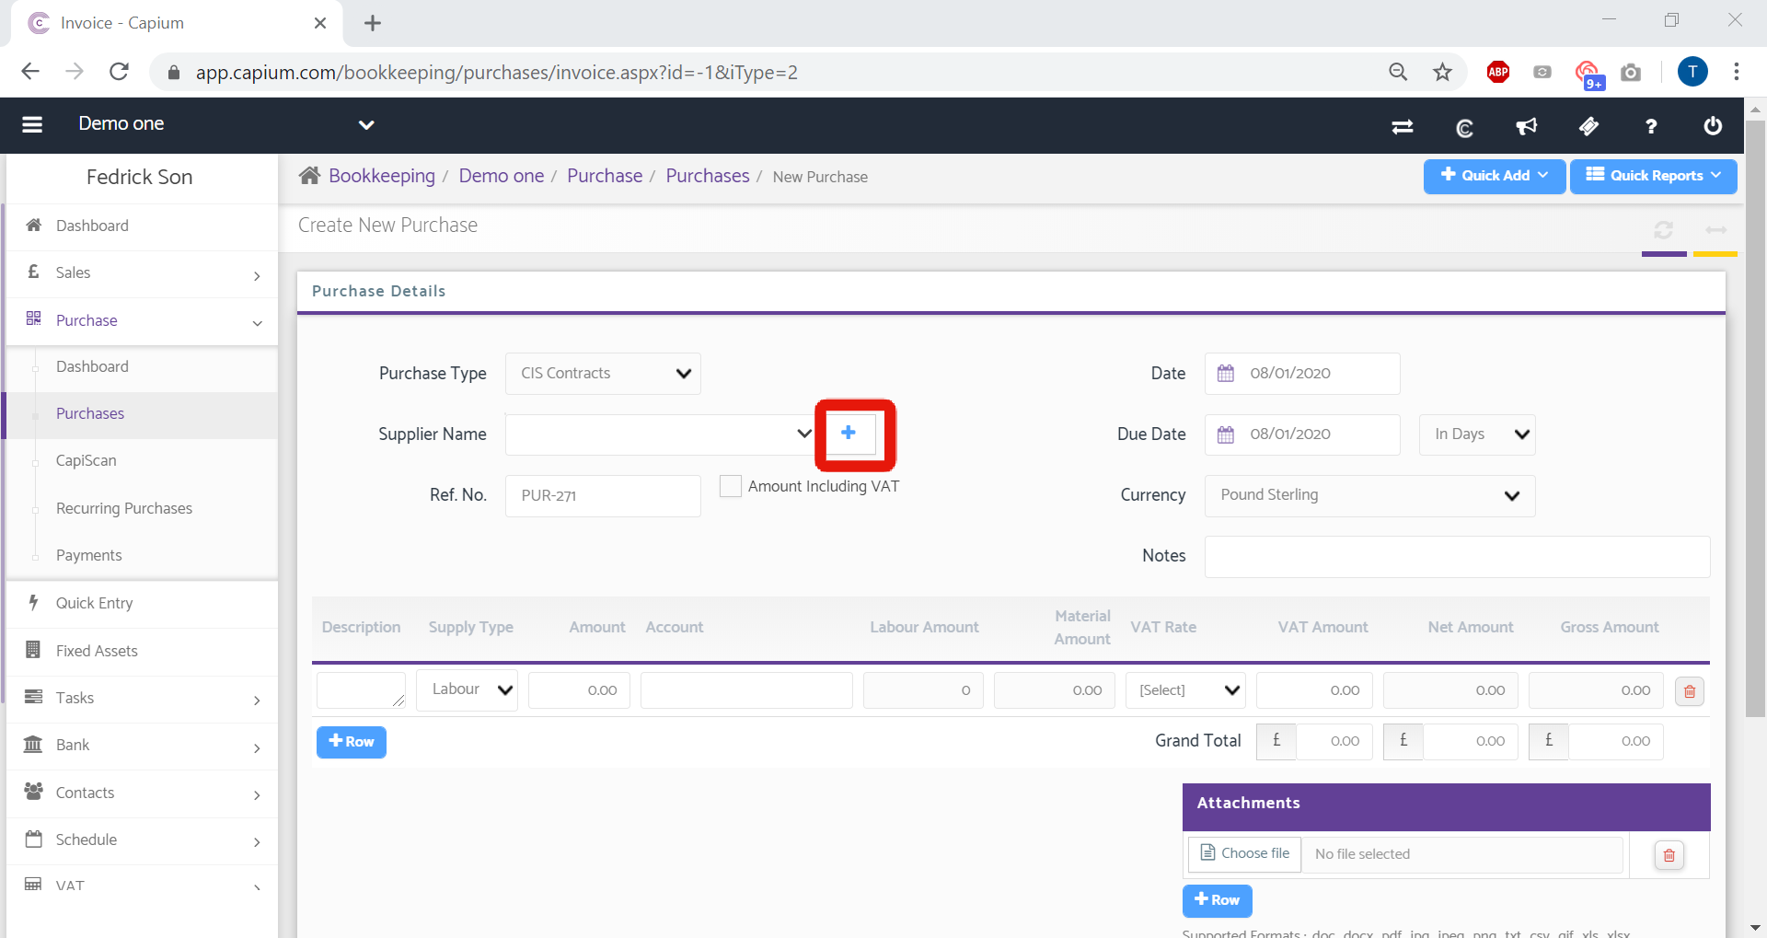Add a purchase line with +Row button
The height and width of the screenshot is (938, 1767).
click(x=352, y=742)
